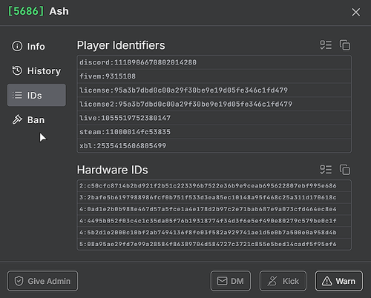
Task: Toggle the Hardware IDs list view icon
Action: (326, 170)
